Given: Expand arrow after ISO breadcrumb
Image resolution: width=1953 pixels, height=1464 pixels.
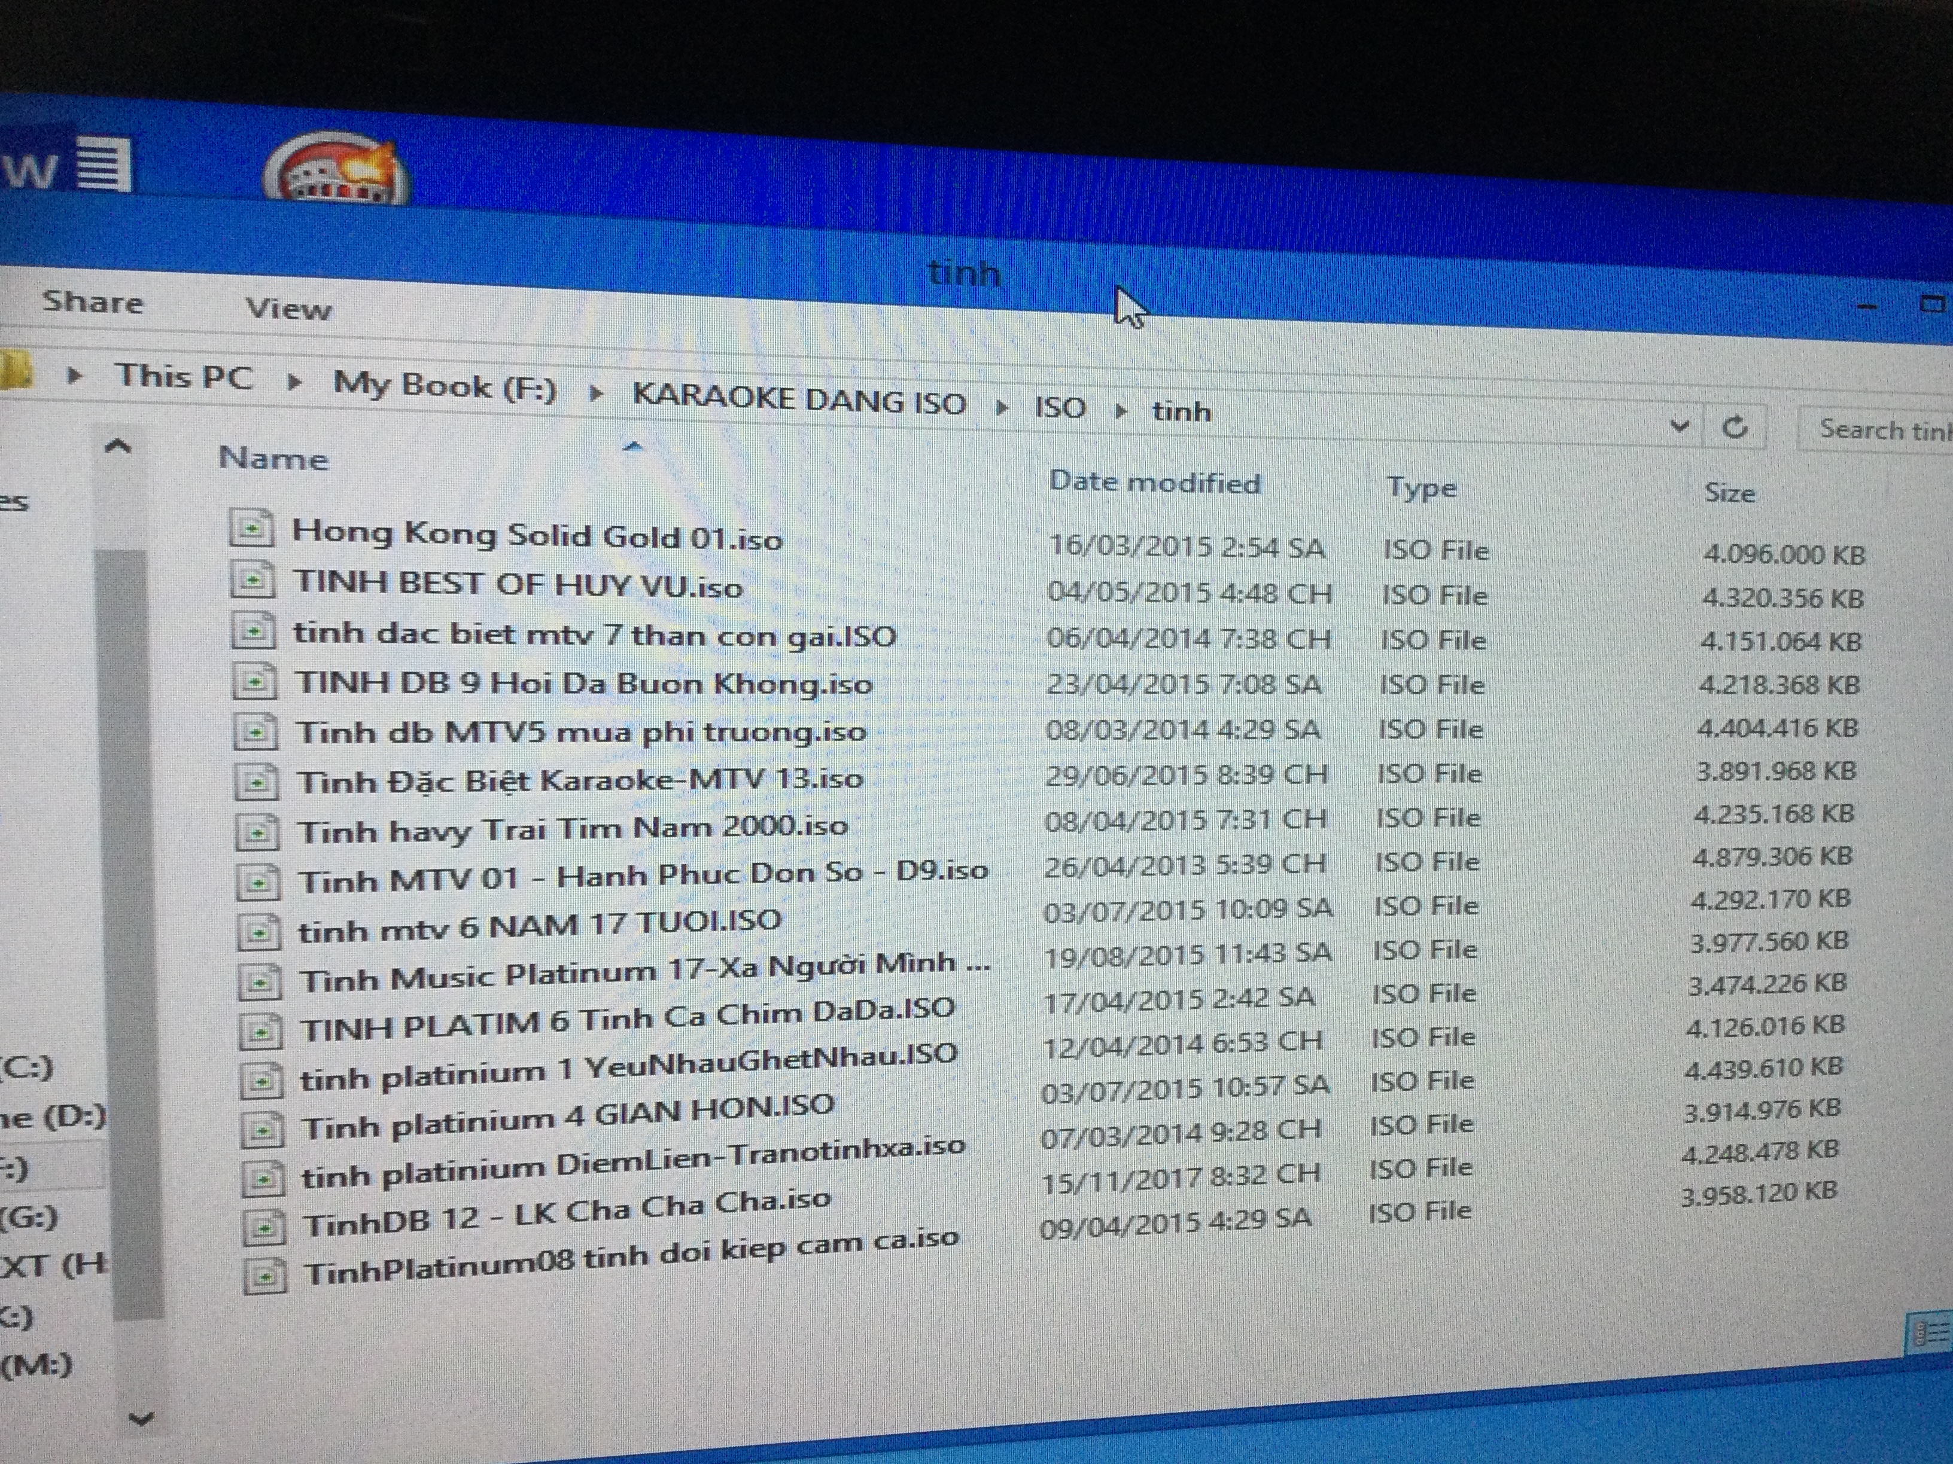Looking at the screenshot, I should coord(1121,410).
